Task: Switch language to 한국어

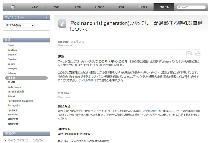Action: [11, 82]
